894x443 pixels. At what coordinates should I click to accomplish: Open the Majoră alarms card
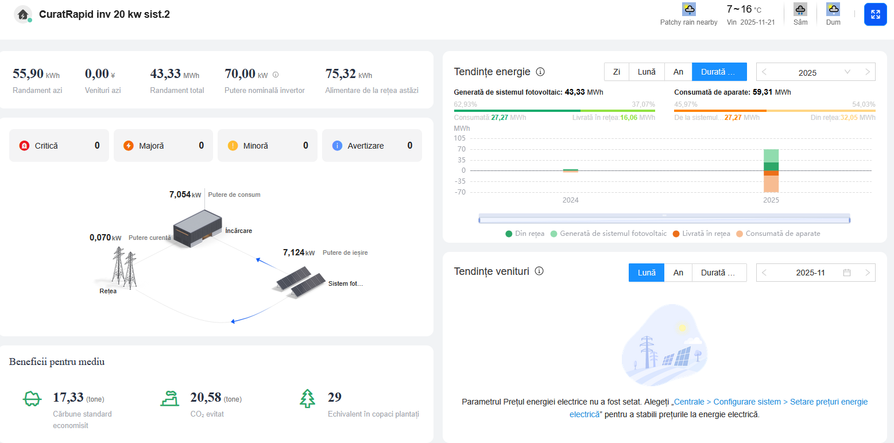coord(163,146)
